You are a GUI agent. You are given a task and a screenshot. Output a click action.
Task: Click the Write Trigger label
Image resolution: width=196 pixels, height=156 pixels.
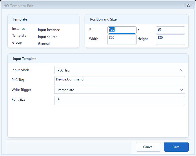[21, 90]
